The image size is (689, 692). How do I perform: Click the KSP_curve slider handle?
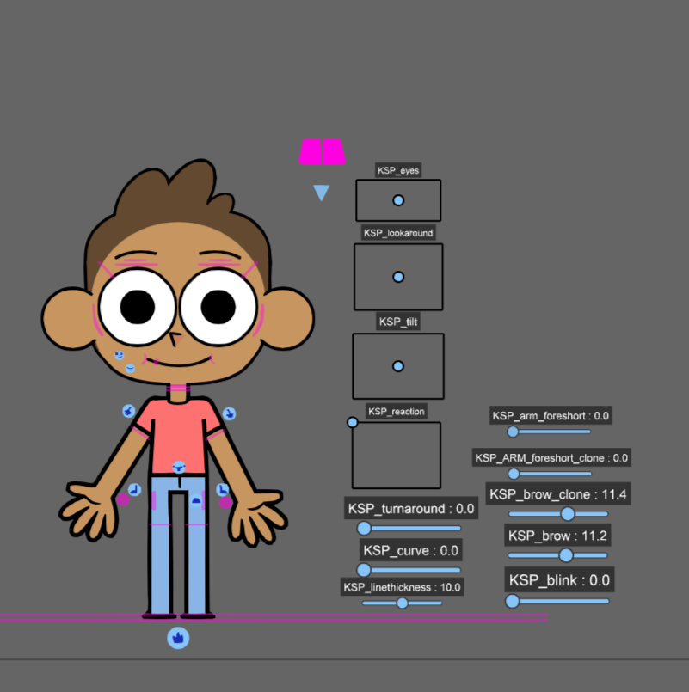[364, 570]
